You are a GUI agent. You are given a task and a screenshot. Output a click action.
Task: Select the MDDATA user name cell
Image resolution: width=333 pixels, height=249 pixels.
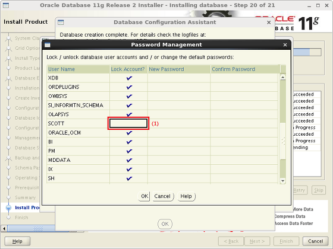click(x=78, y=160)
